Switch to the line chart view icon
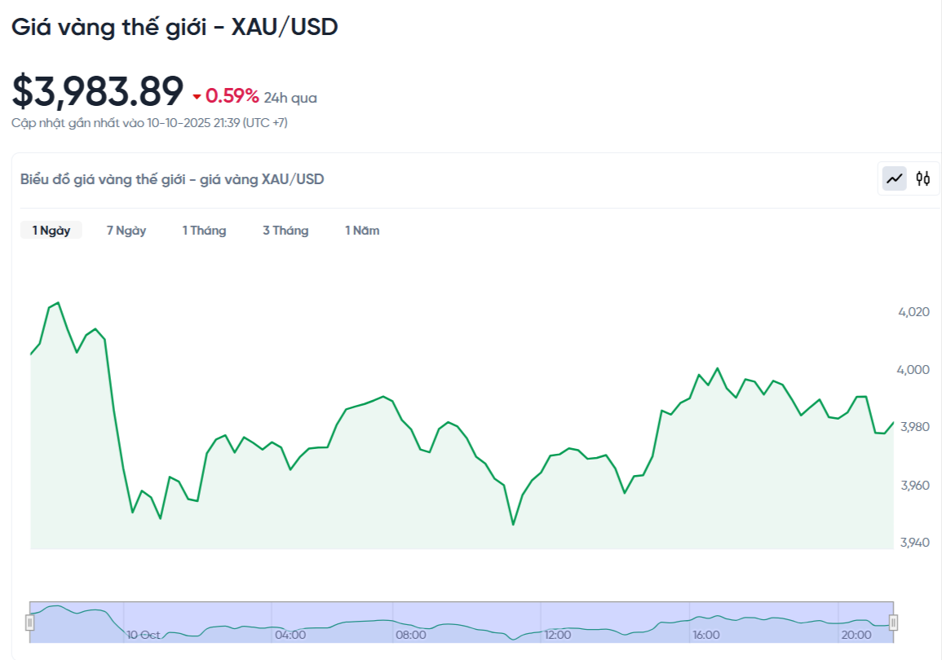The width and height of the screenshot is (942, 660). (895, 178)
